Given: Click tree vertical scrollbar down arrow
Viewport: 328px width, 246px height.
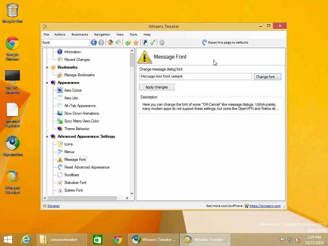Looking at the screenshot, I should (132, 193).
